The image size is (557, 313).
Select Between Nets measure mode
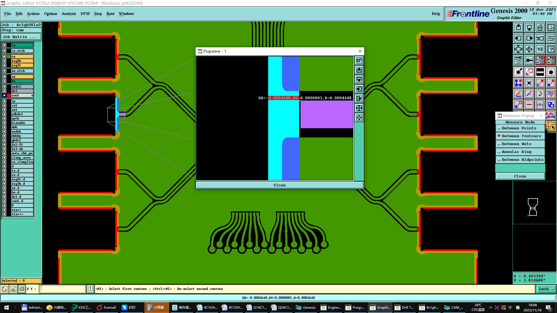(516, 144)
